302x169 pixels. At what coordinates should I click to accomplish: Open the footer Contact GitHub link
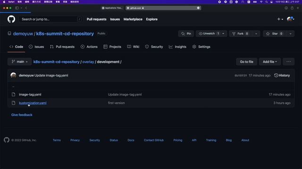pyautogui.click(x=154, y=140)
